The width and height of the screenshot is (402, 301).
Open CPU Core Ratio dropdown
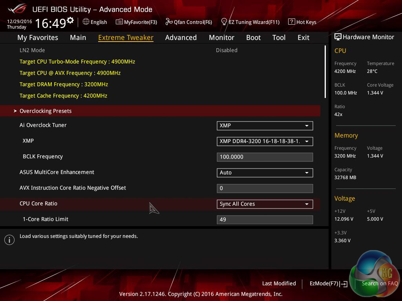[x=265, y=204]
